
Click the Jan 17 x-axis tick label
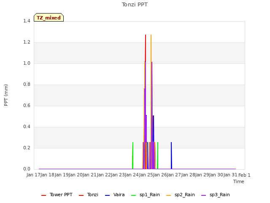click(33, 175)
